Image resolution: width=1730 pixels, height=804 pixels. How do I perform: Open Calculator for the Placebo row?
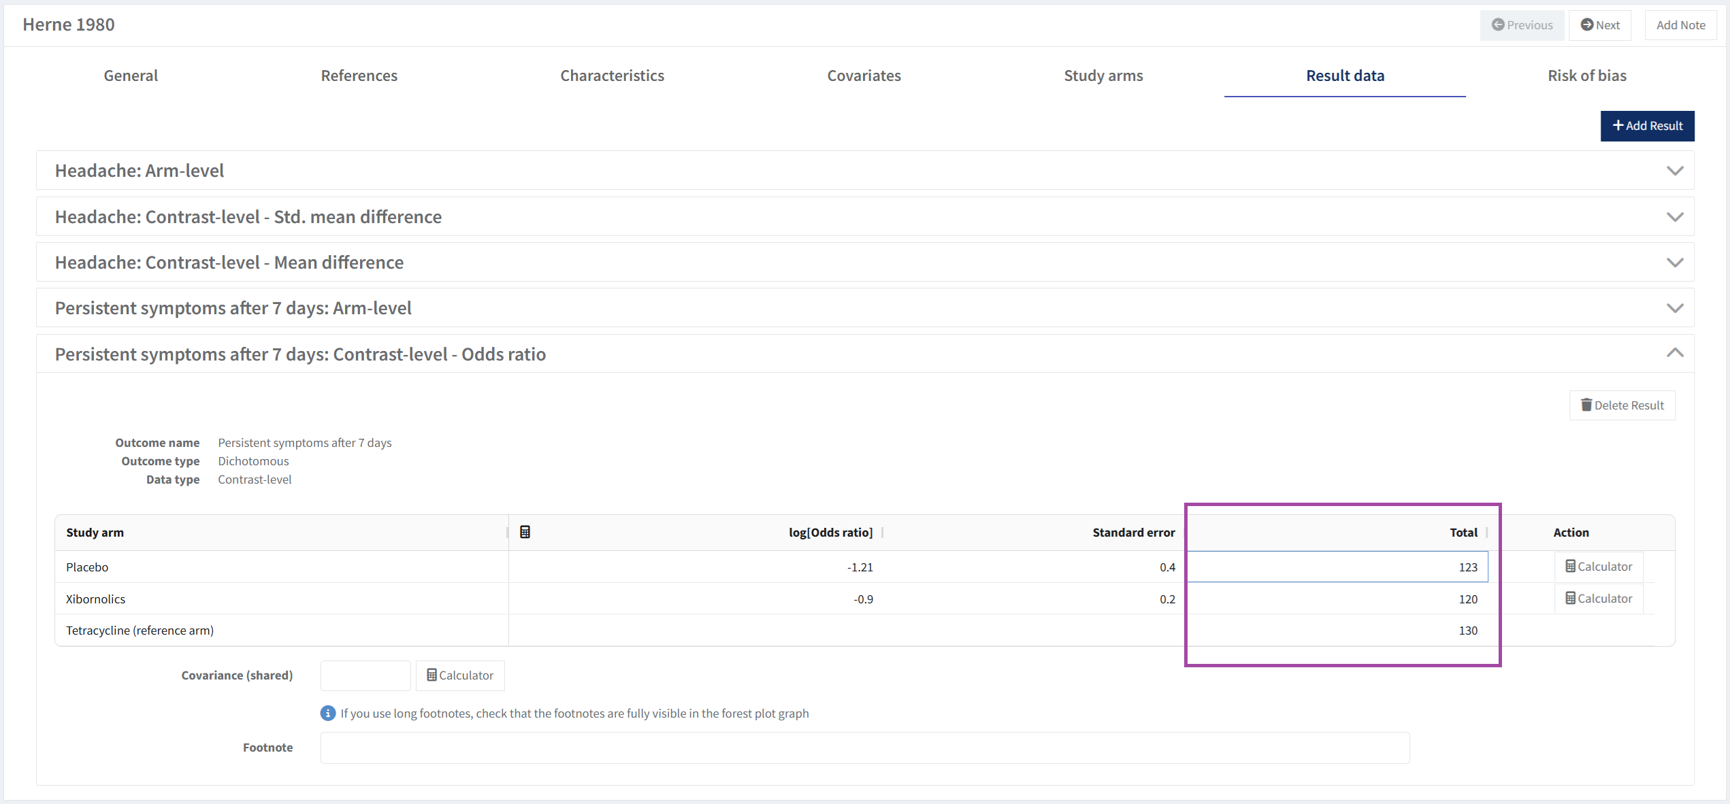pyautogui.click(x=1599, y=567)
